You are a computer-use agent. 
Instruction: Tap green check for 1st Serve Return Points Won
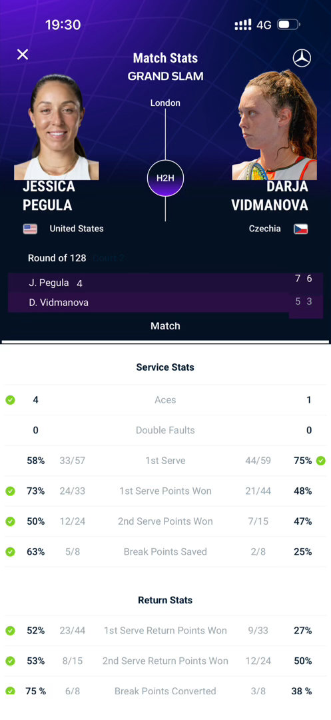click(10, 631)
